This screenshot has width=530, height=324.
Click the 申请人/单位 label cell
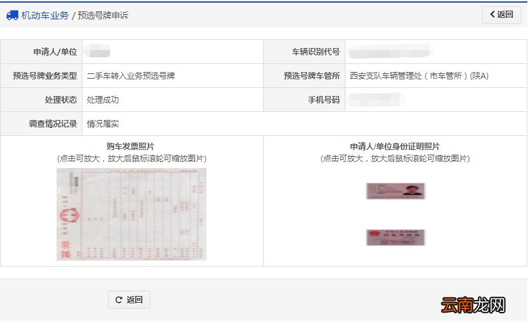coord(41,52)
